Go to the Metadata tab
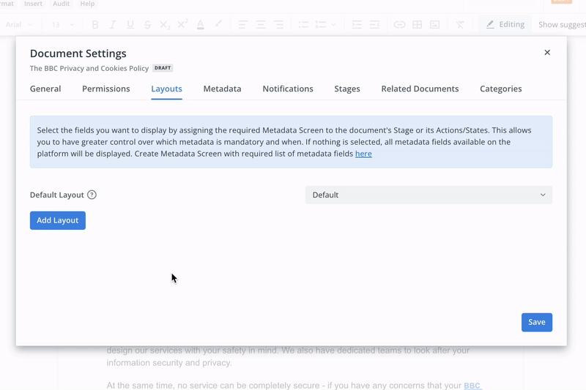Image resolution: width=586 pixels, height=390 pixels. tap(222, 89)
